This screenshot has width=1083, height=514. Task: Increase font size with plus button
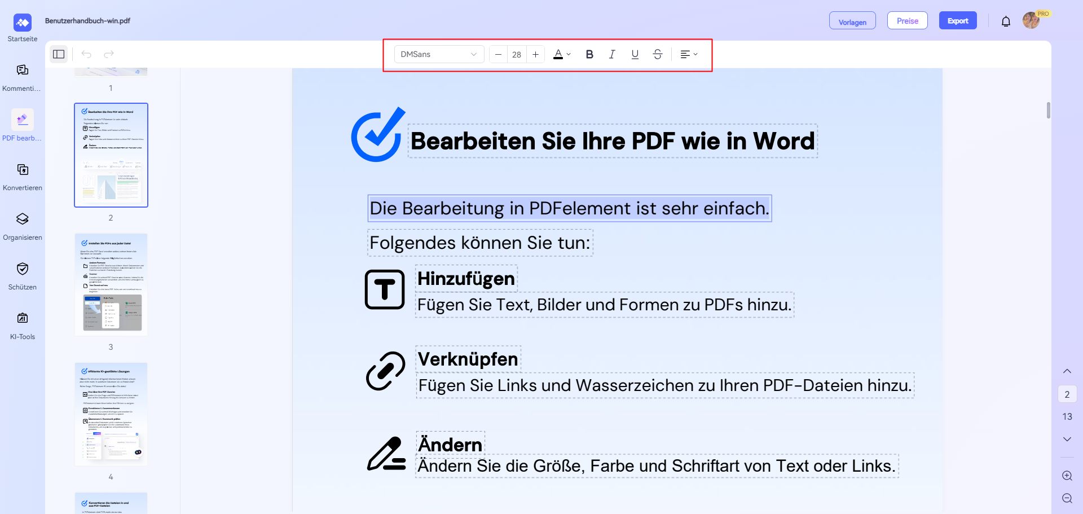coord(535,54)
